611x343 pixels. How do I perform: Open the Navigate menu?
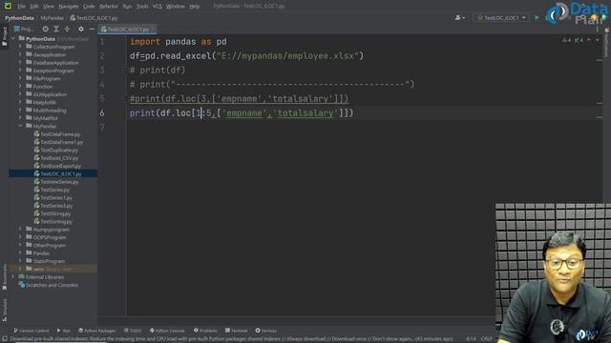pyautogui.click(x=68, y=7)
